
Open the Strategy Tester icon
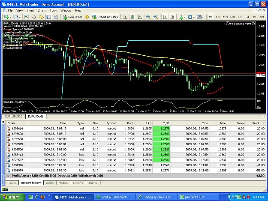tap(56, 17)
